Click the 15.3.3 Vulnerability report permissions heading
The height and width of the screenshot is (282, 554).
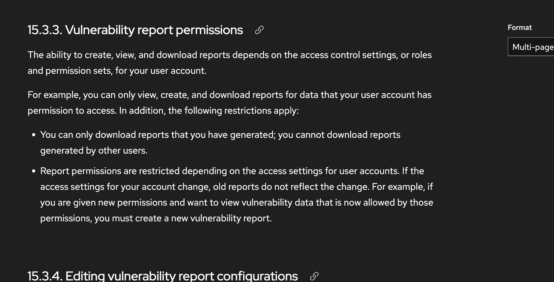tap(135, 30)
